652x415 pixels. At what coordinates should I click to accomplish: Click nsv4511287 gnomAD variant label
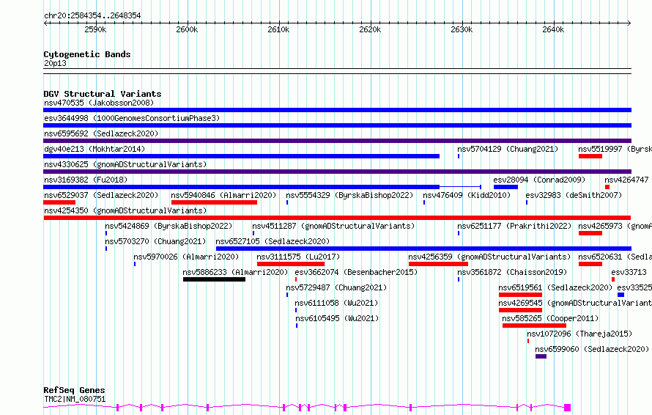[333, 226]
